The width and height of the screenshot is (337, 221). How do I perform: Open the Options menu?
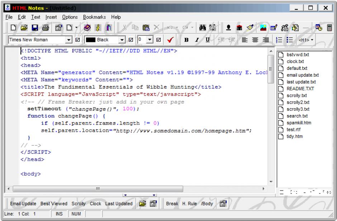point(70,17)
